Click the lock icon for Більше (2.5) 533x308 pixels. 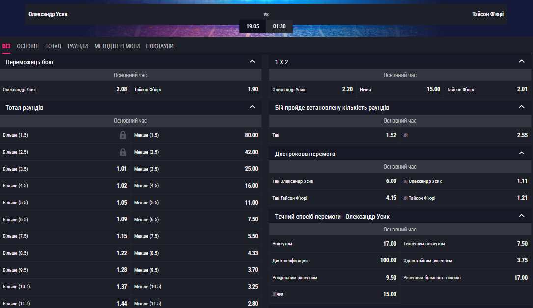coord(123,152)
